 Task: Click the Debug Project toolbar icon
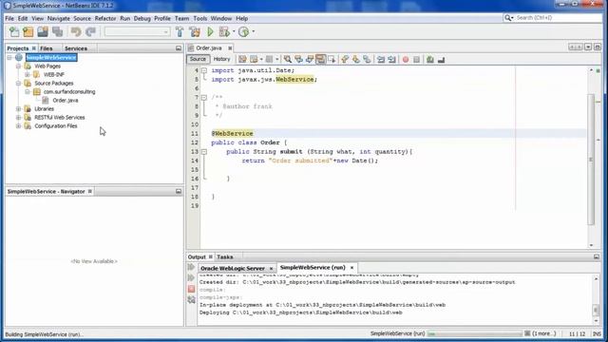tap(224, 31)
